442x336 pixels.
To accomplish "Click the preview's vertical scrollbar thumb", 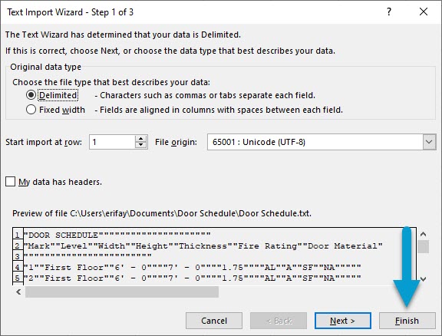I will [423, 247].
